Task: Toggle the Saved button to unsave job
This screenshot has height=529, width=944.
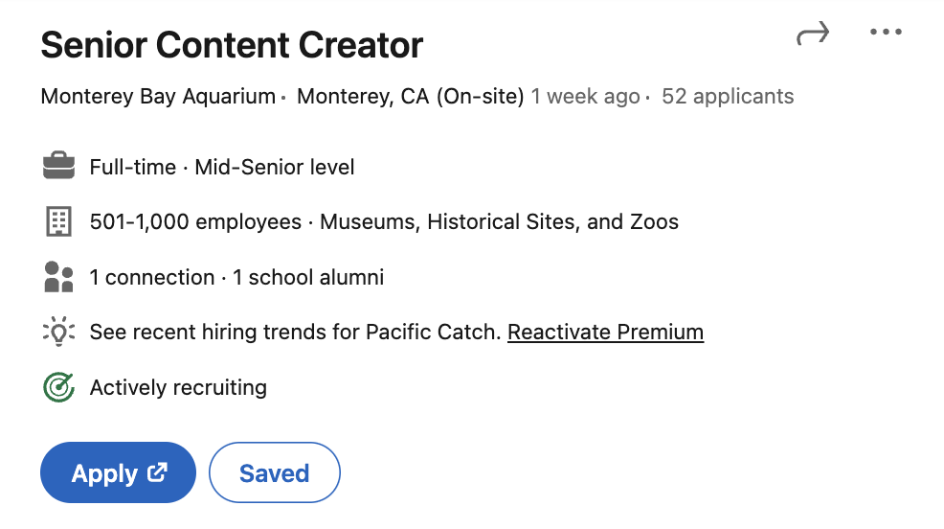Action: pyautogui.click(x=274, y=472)
